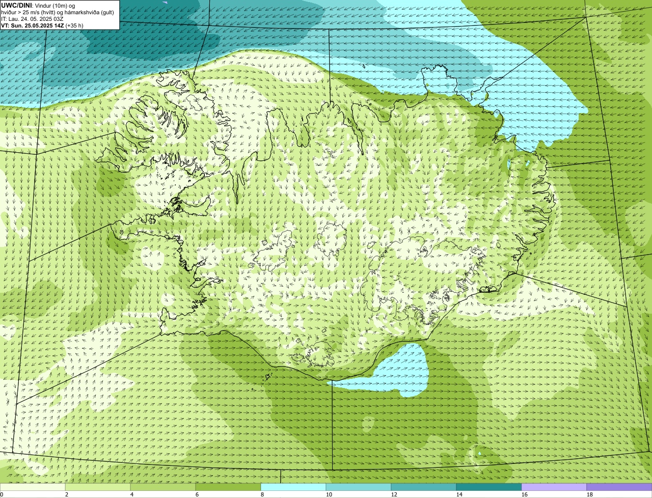The image size is (652, 498).
Task: Click the pale yellow 0–2 legend swatch
Action: (x=33, y=487)
